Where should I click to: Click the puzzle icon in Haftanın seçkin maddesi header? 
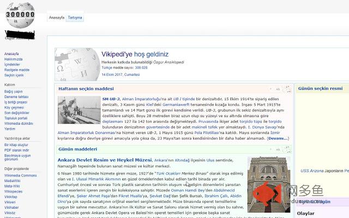(x=287, y=89)
